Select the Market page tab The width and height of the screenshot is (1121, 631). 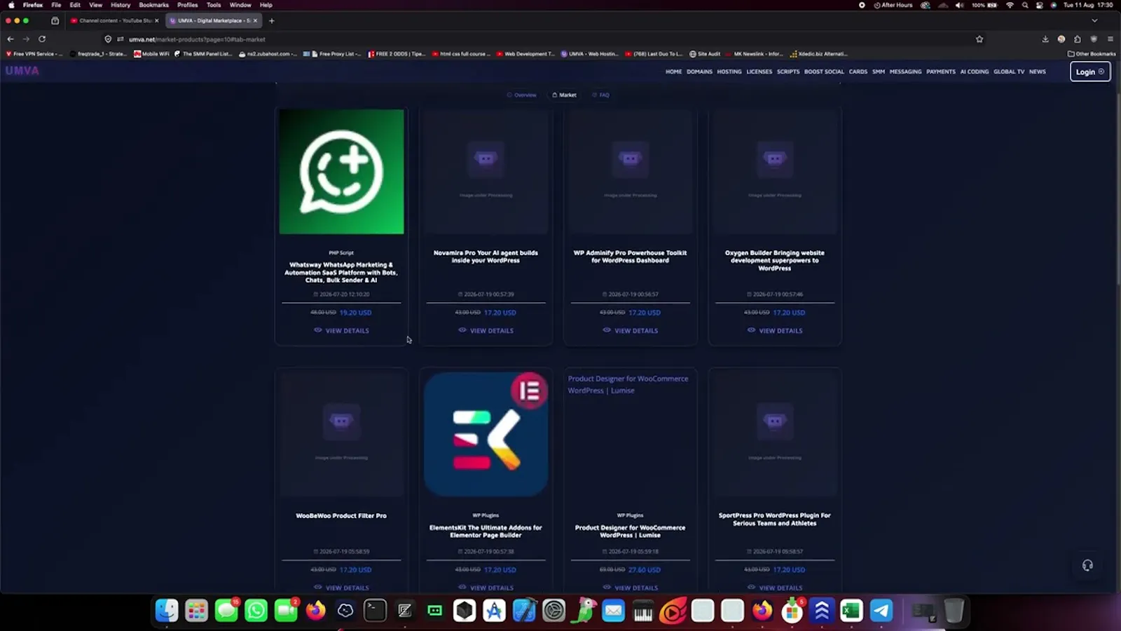(564, 95)
